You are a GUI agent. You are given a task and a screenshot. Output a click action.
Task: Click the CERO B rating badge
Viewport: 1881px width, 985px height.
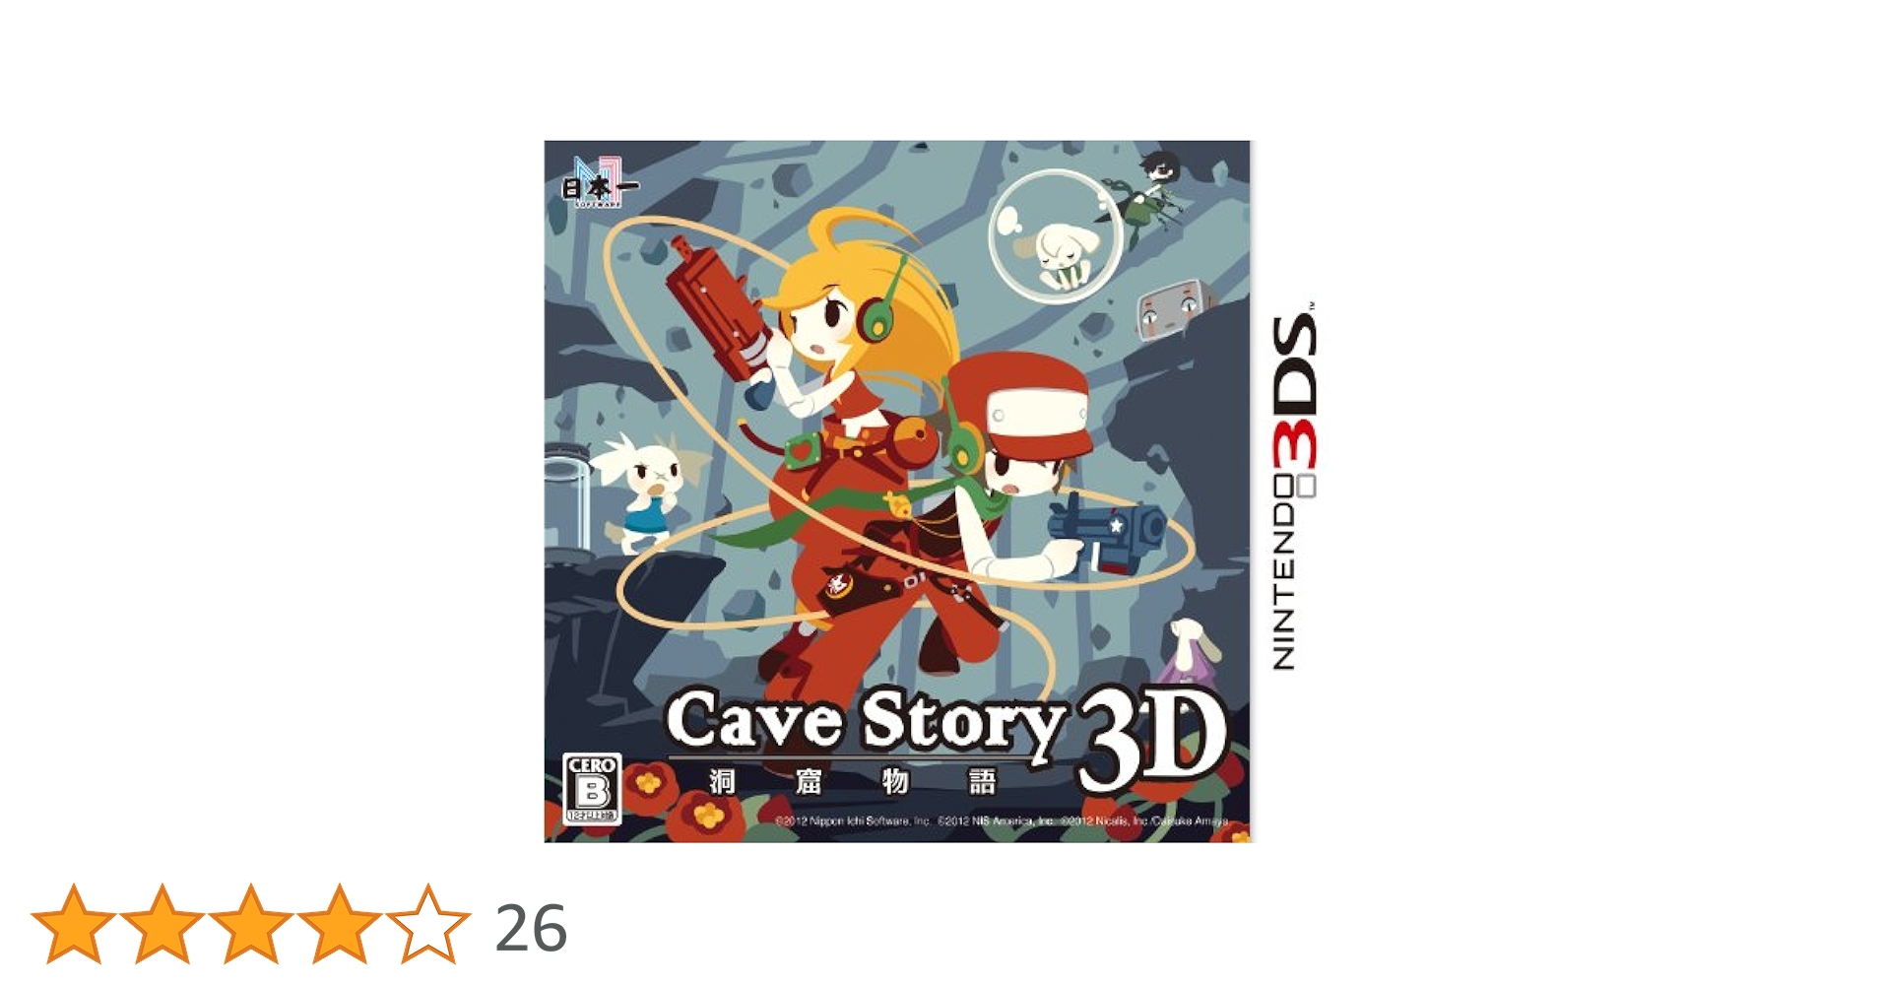[591, 789]
